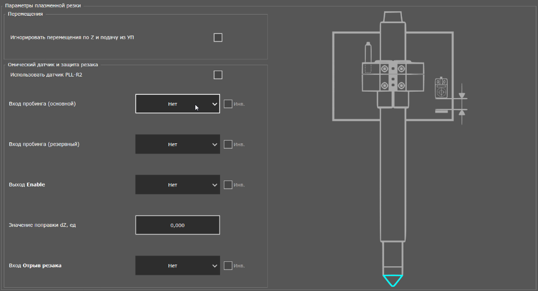Click the sensor icon beside torch holder
The image size is (538, 291).
[x=441, y=88]
